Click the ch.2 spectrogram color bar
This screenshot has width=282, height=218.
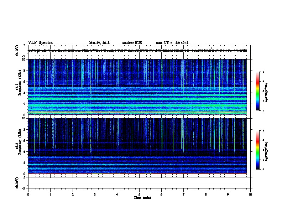(x=257, y=150)
